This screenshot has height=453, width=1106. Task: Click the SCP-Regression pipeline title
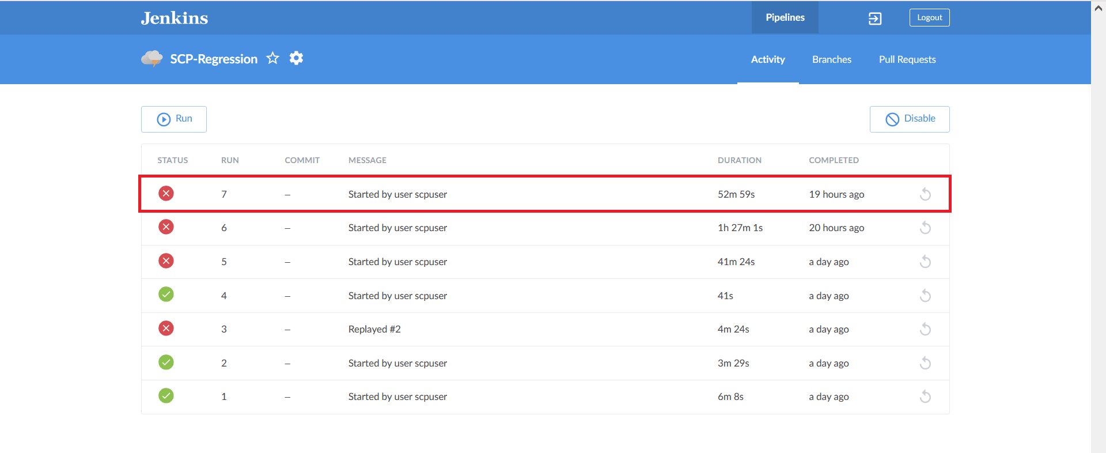(214, 59)
